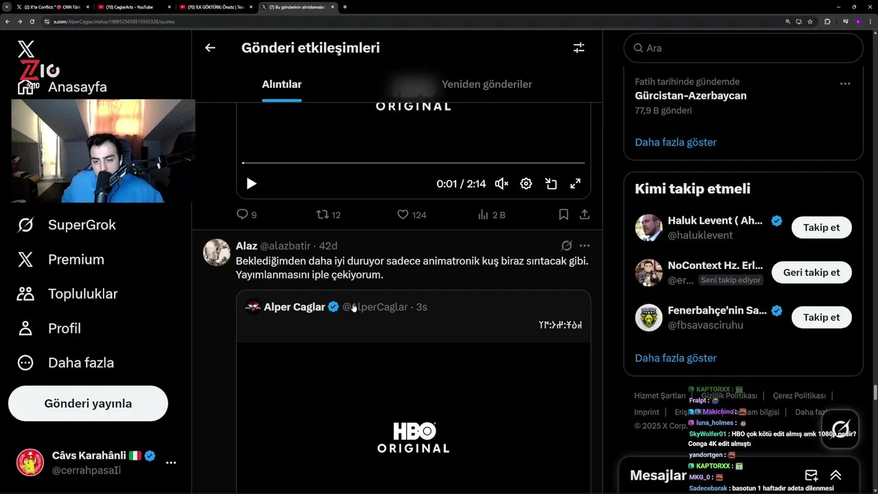Open the Chrome three-dot menu
878x494 pixels.
pos(870,21)
